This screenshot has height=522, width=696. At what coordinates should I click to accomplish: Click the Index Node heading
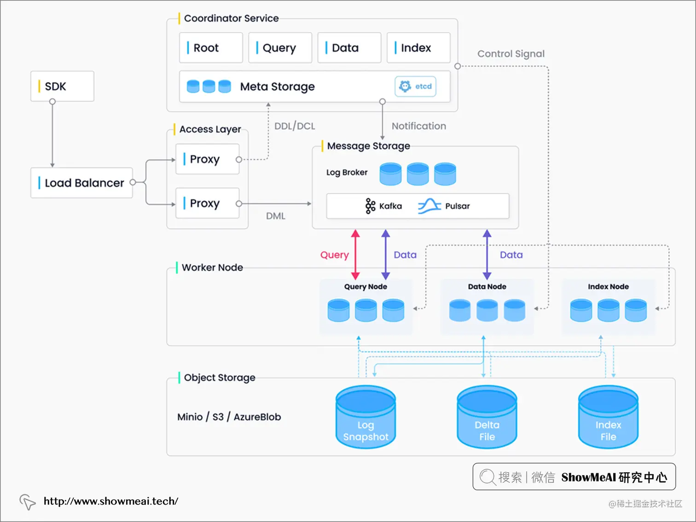point(608,286)
